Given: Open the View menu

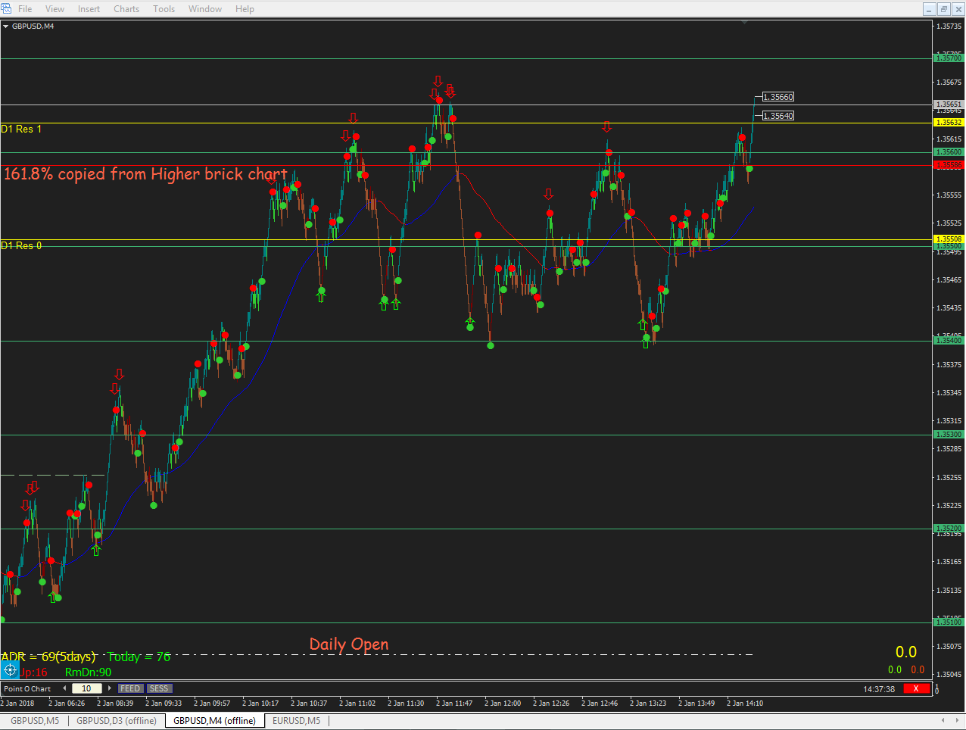Looking at the screenshot, I should (x=55, y=9).
